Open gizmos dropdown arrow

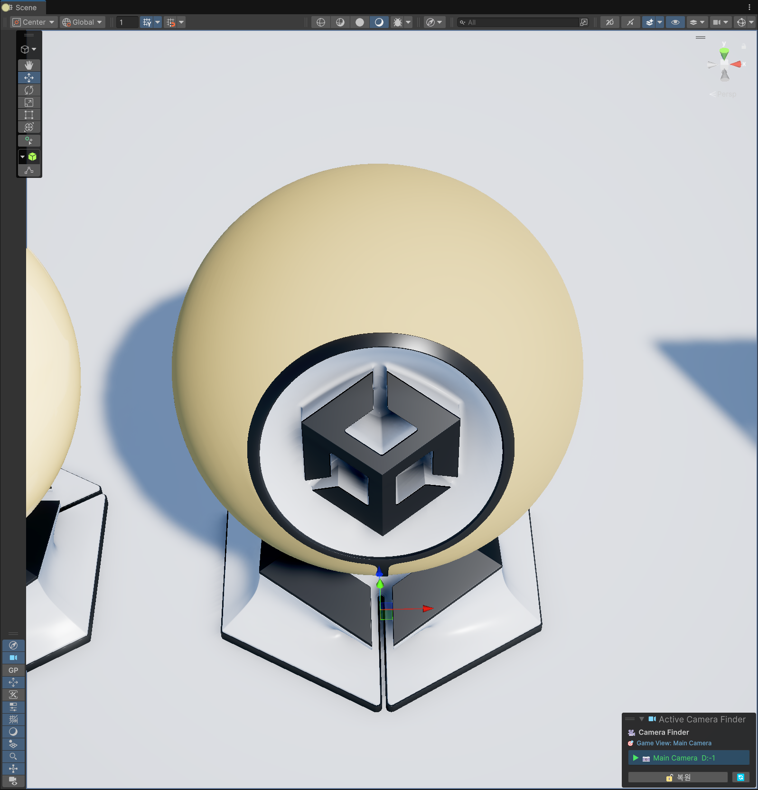point(751,22)
